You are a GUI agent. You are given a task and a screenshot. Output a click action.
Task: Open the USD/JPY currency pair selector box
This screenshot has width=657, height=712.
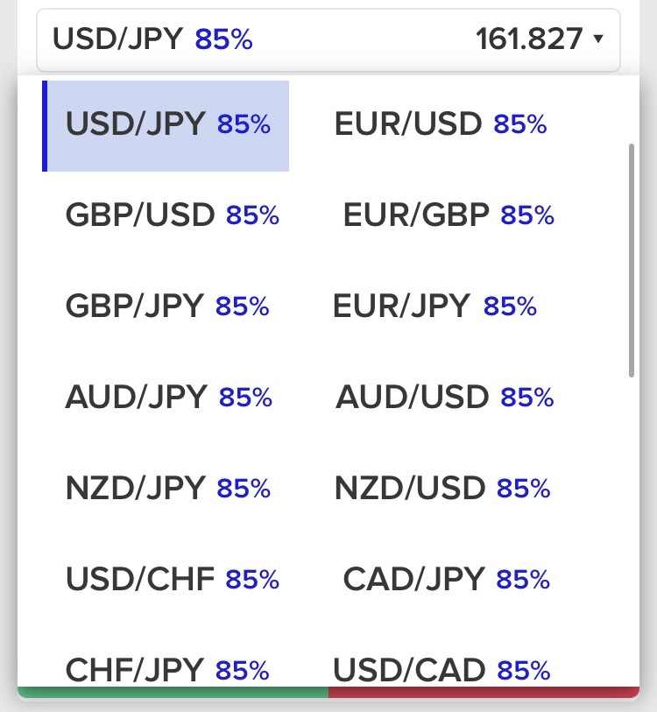coord(328,40)
